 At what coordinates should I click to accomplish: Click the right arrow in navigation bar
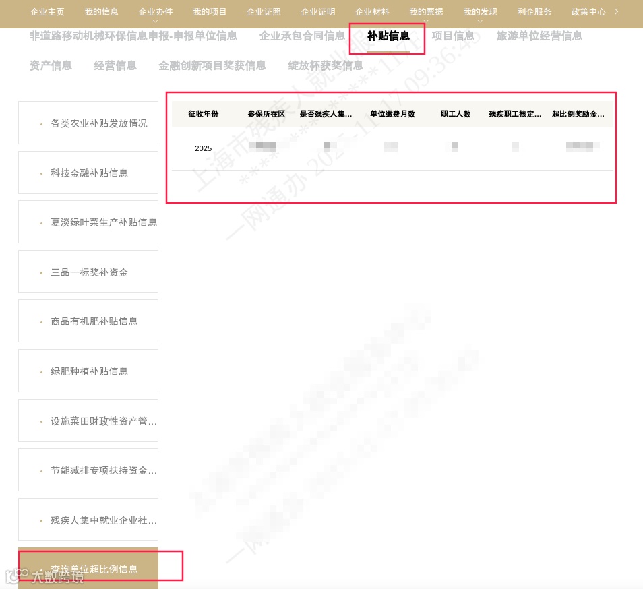(x=616, y=12)
